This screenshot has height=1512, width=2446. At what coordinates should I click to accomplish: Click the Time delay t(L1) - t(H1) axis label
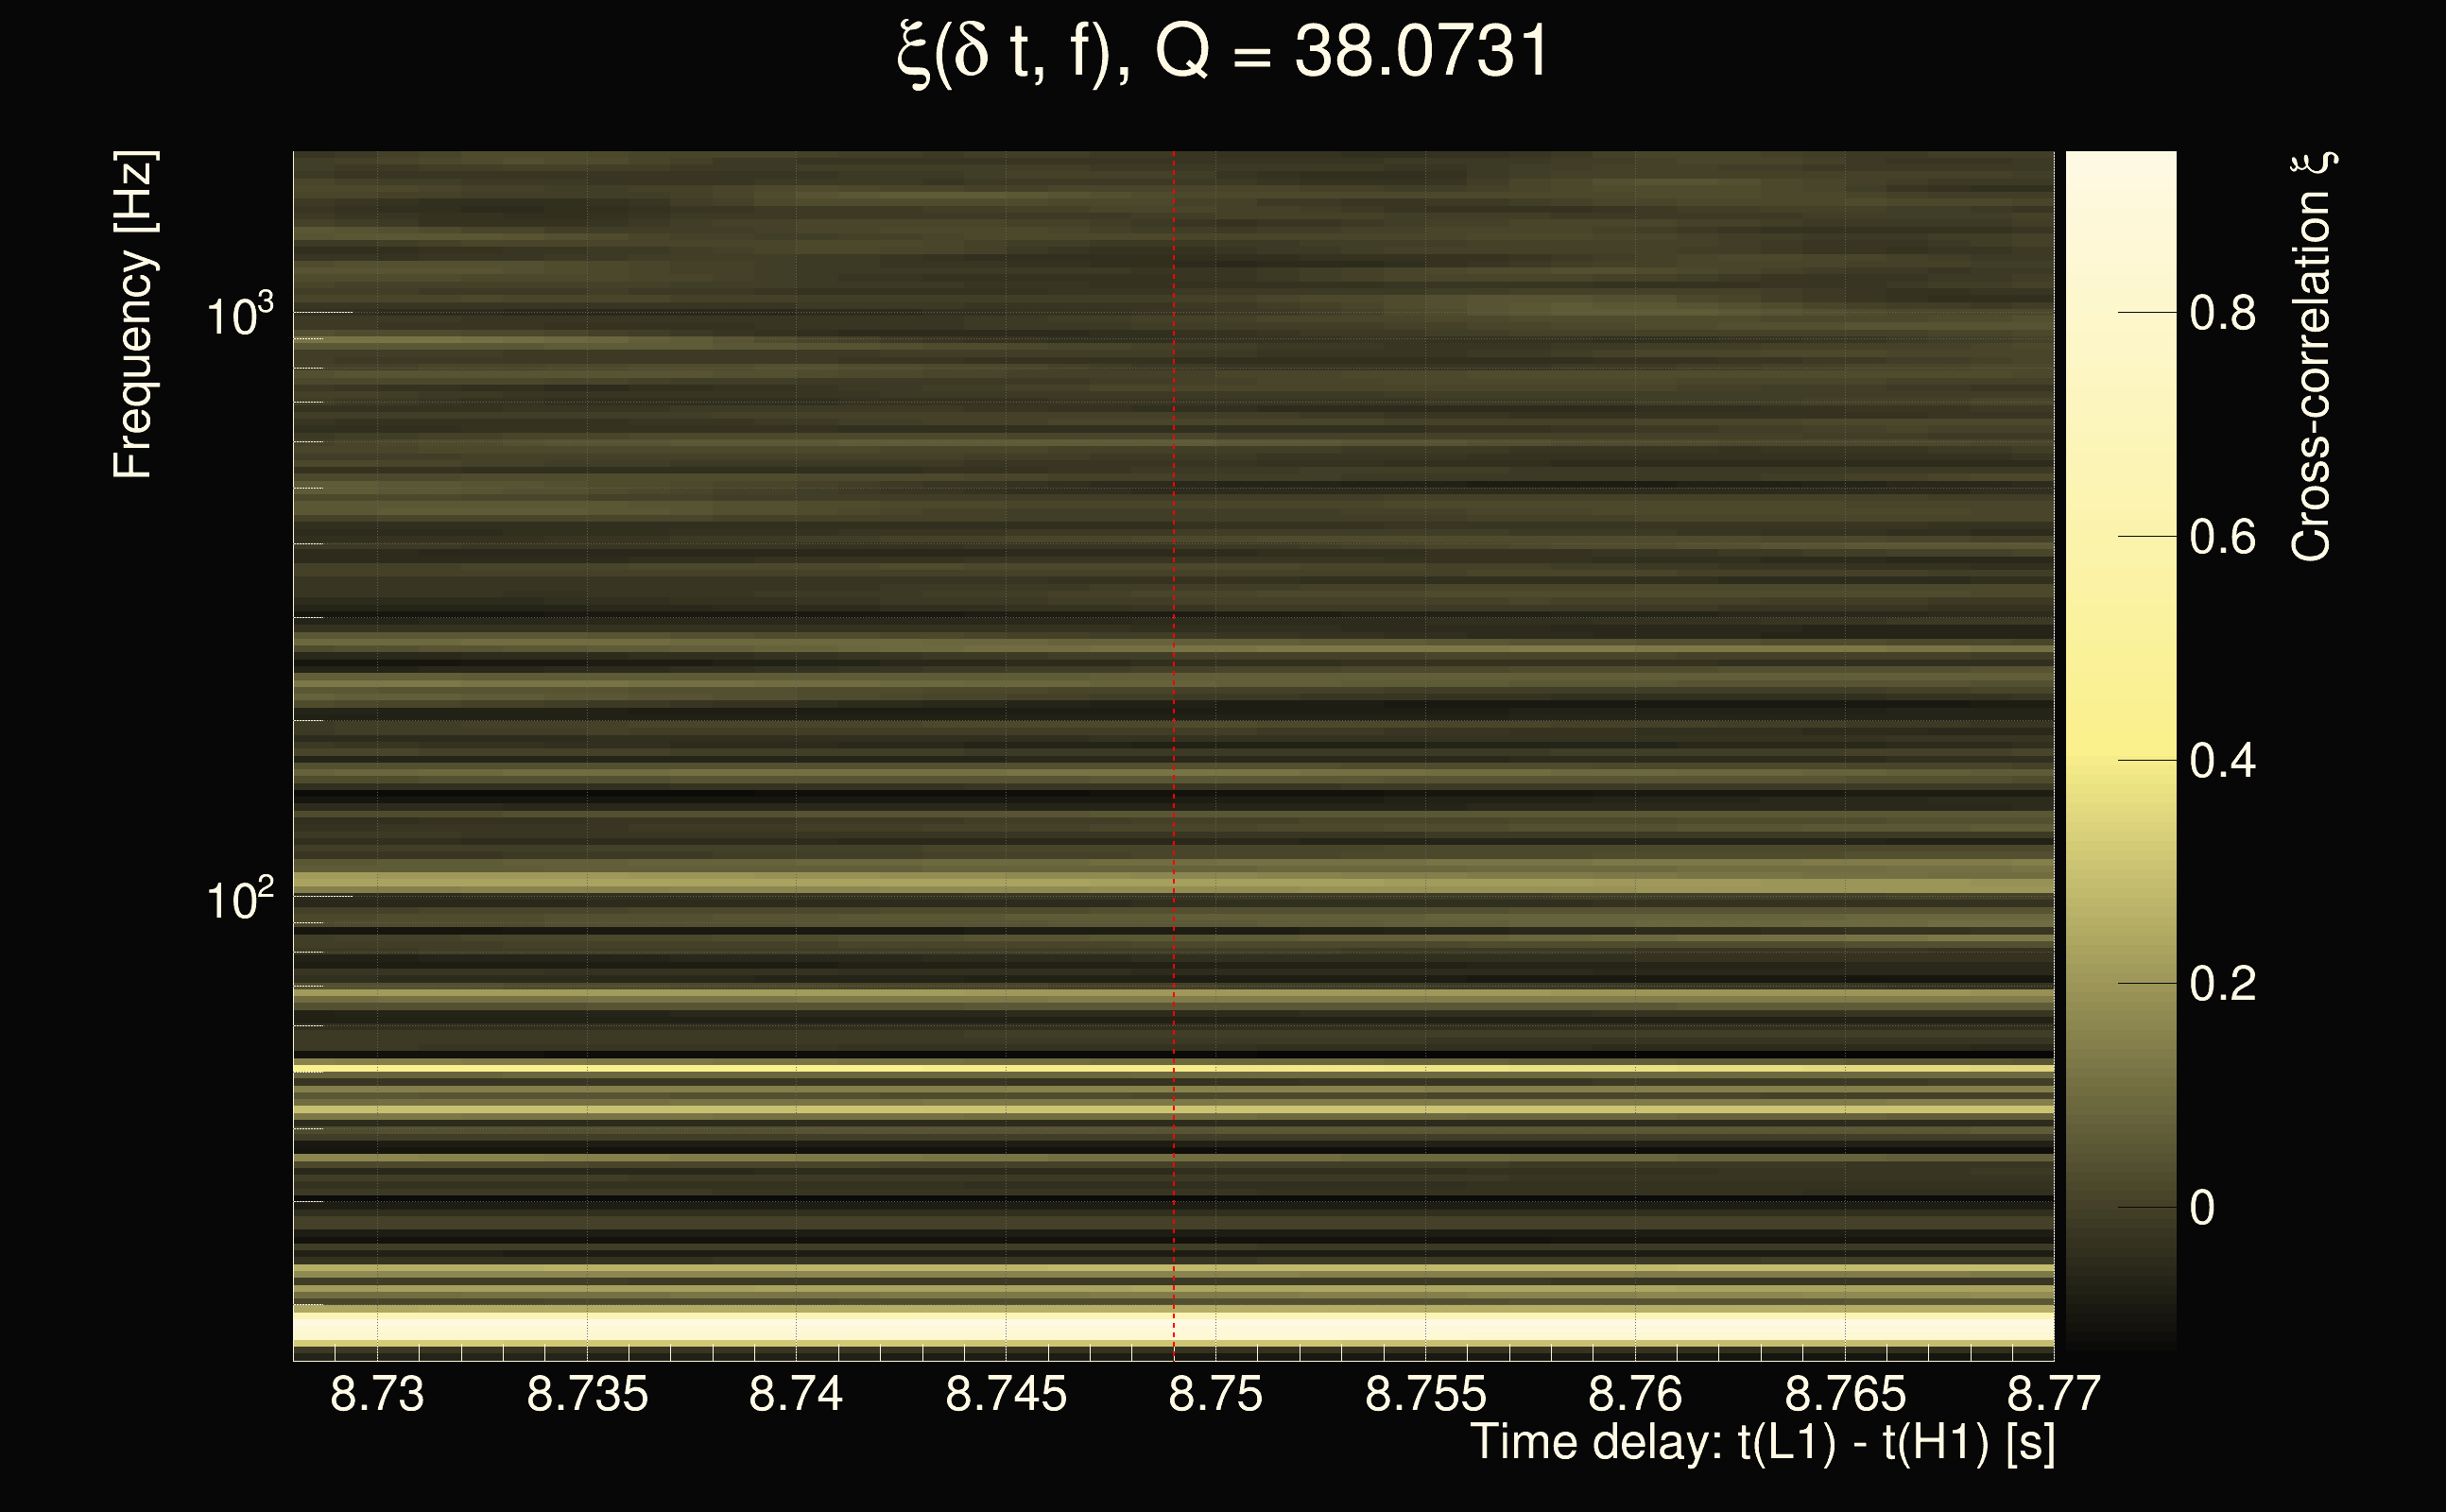[1762, 1442]
